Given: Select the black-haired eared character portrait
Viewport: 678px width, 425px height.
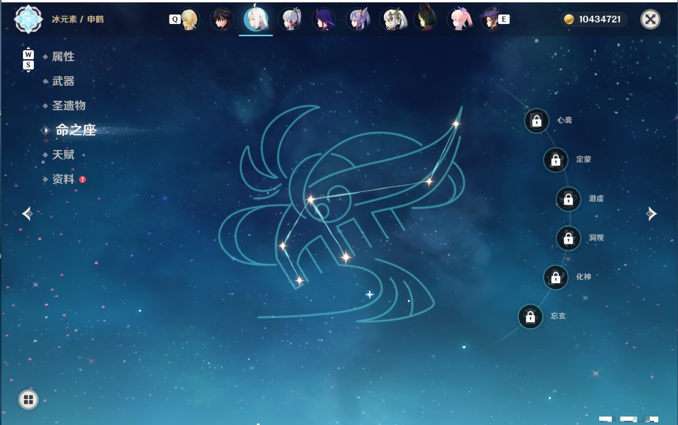Looking at the screenshot, I should coord(425,18).
